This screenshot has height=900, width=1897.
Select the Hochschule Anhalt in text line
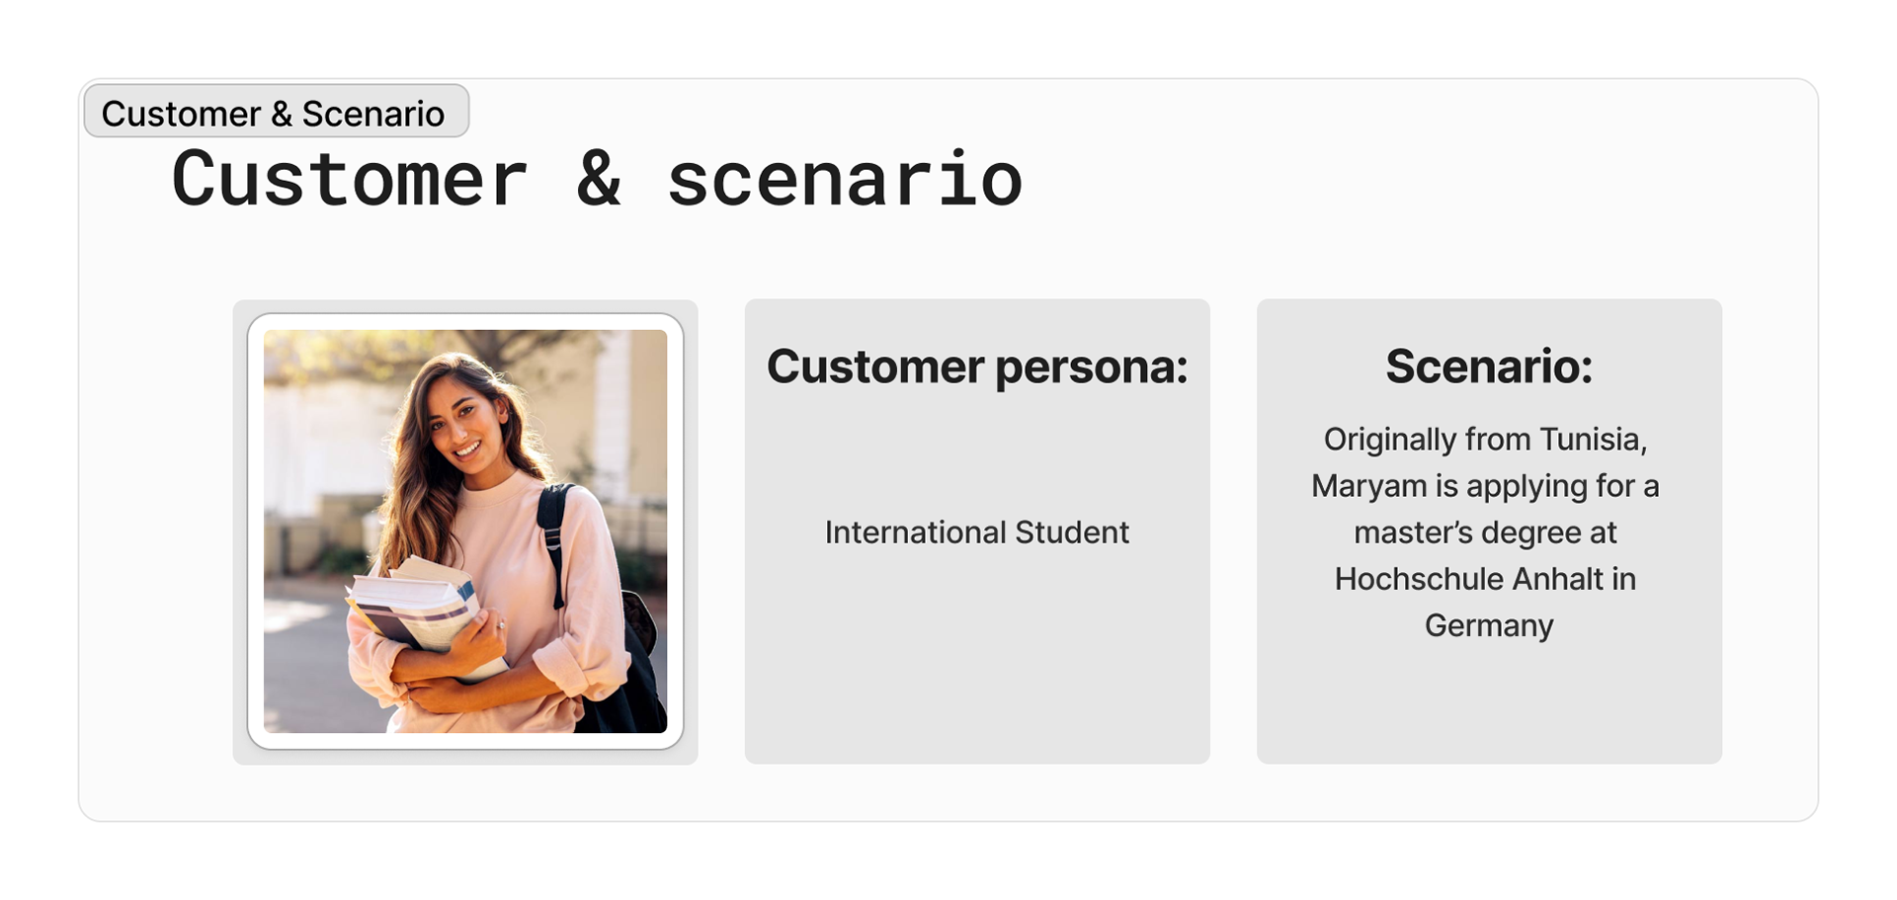1486,579
